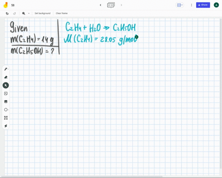Open the zoom level dropdown arrow
The width and height of the screenshot is (222, 178).
(x=29, y=13)
